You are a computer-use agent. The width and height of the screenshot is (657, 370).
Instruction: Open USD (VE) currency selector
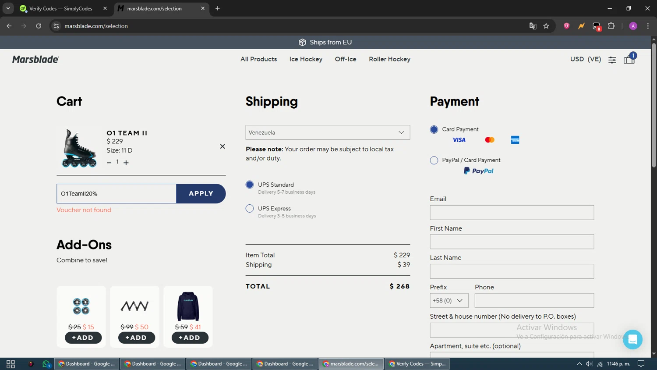point(586,59)
